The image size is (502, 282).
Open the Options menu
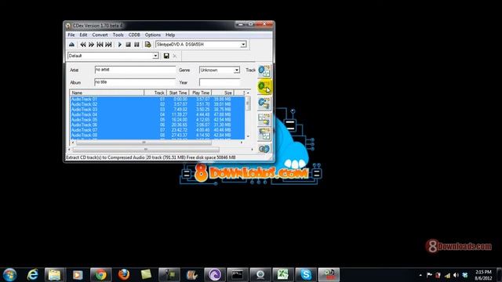[x=153, y=34]
